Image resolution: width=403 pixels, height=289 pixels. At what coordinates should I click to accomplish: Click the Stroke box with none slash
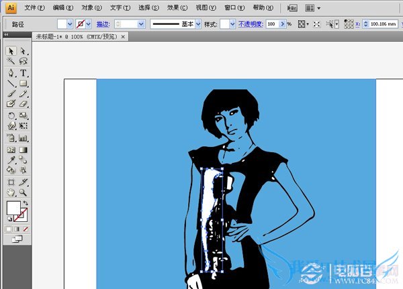[x=24, y=218]
